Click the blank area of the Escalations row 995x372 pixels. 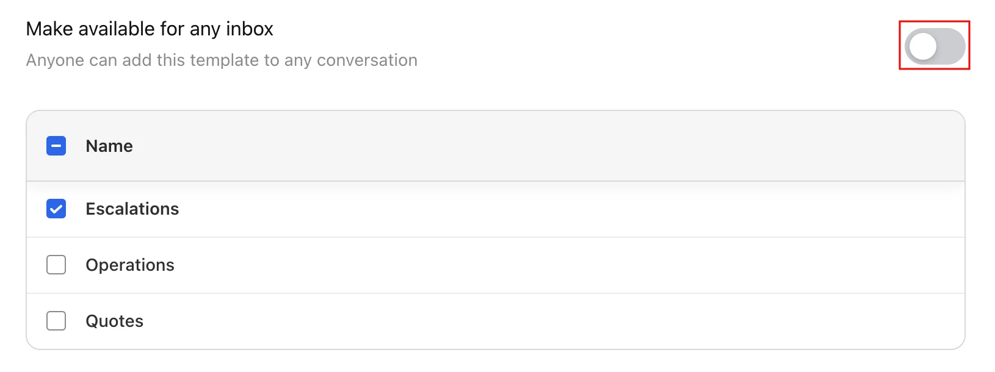pyautogui.click(x=549, y=209)
